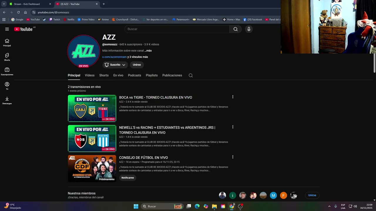
Task: Open NEWELL'S vs RACING video title
Action: pyautogui.click(x=167, y=130)
